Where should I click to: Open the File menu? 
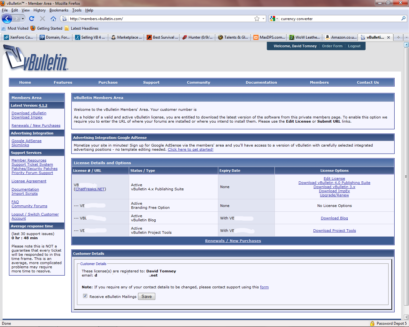tap(5, 10)
